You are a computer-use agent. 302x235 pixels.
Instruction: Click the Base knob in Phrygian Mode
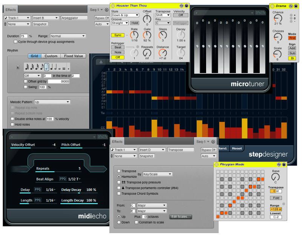276,176
